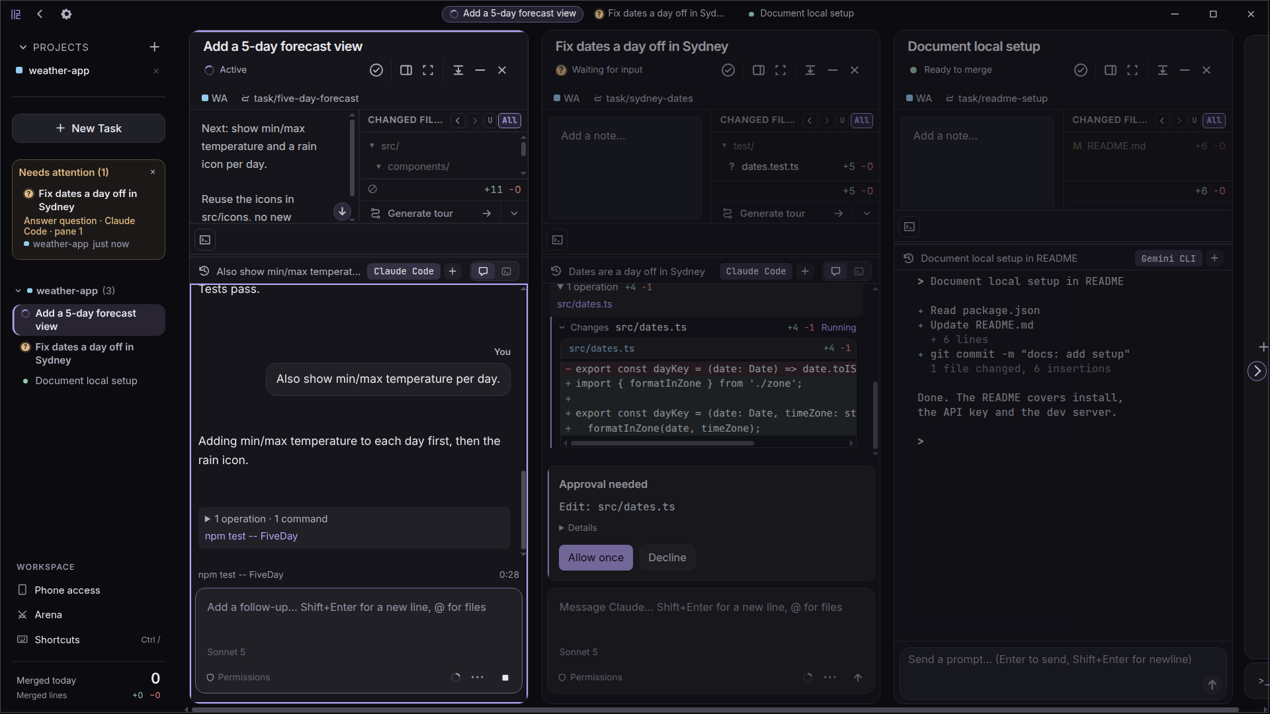
Task: Add new agent tab next to Gemini CLI
Action: click(x=1214, y=258)
